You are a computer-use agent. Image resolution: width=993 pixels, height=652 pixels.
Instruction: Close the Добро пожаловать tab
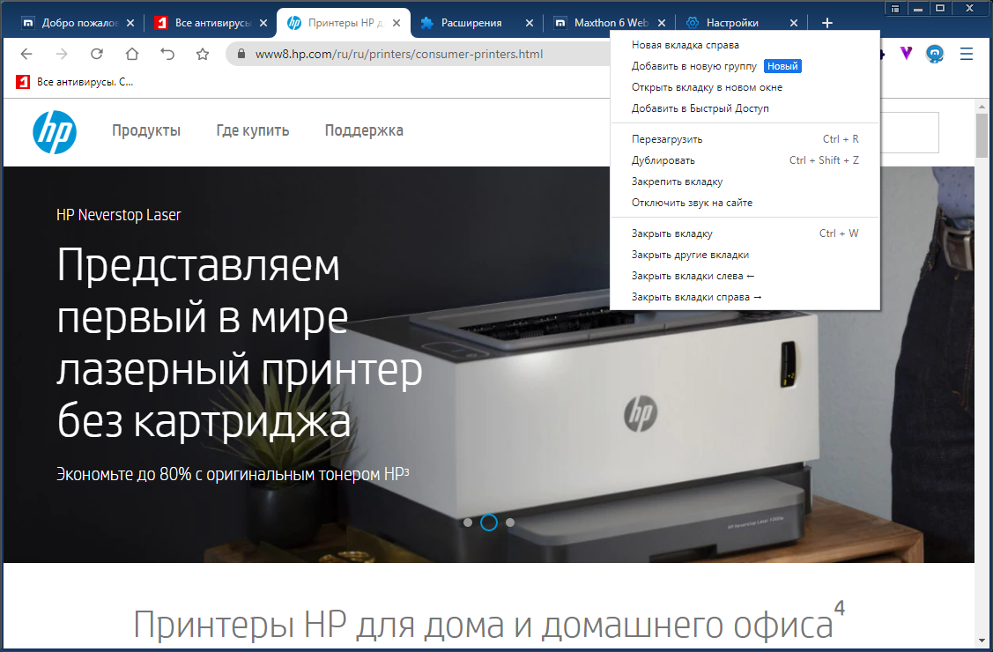click(x=130, y=23)
